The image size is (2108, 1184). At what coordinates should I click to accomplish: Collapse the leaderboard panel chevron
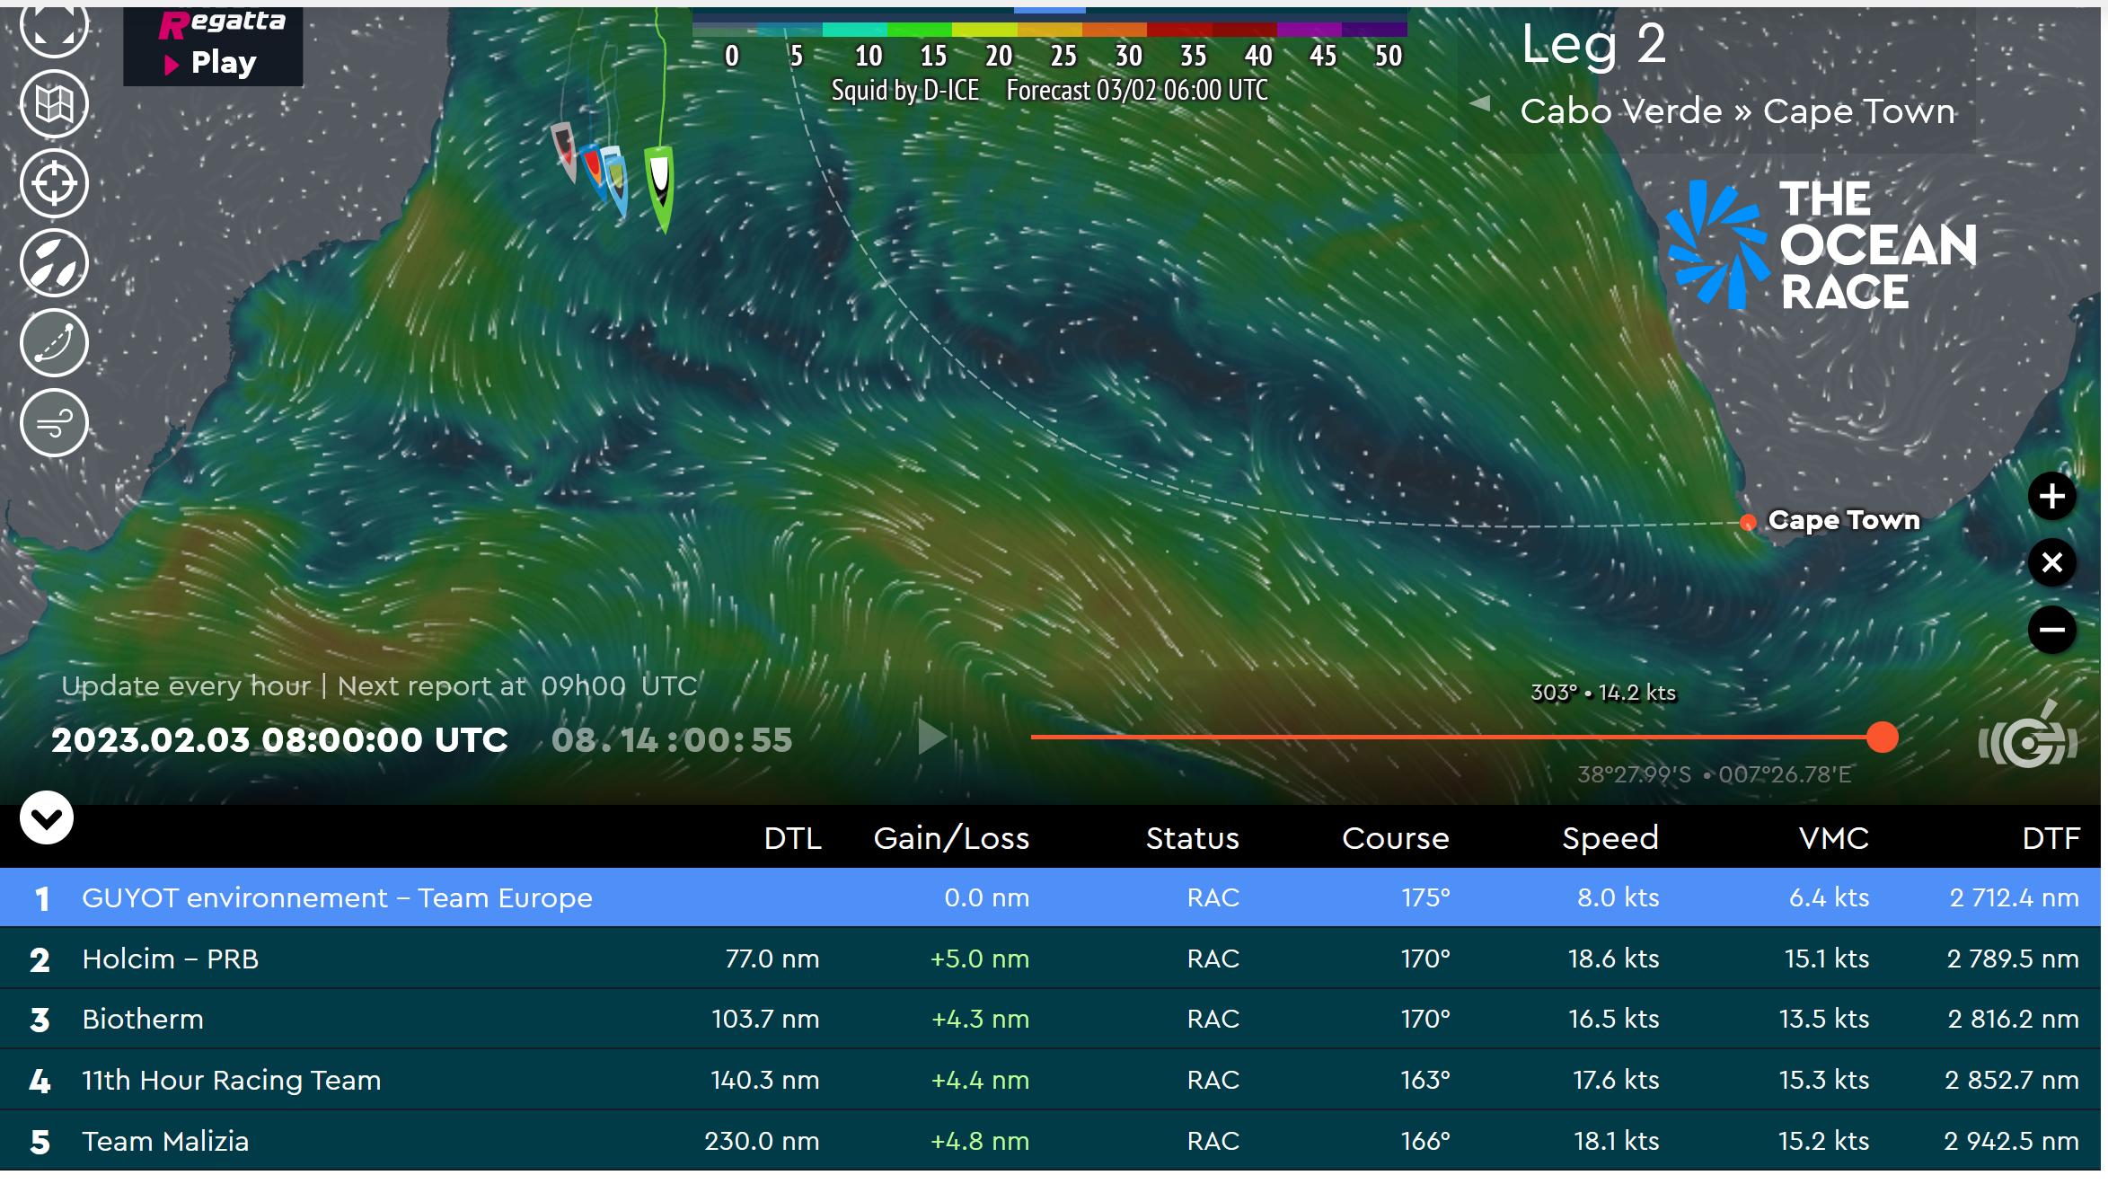47,817
